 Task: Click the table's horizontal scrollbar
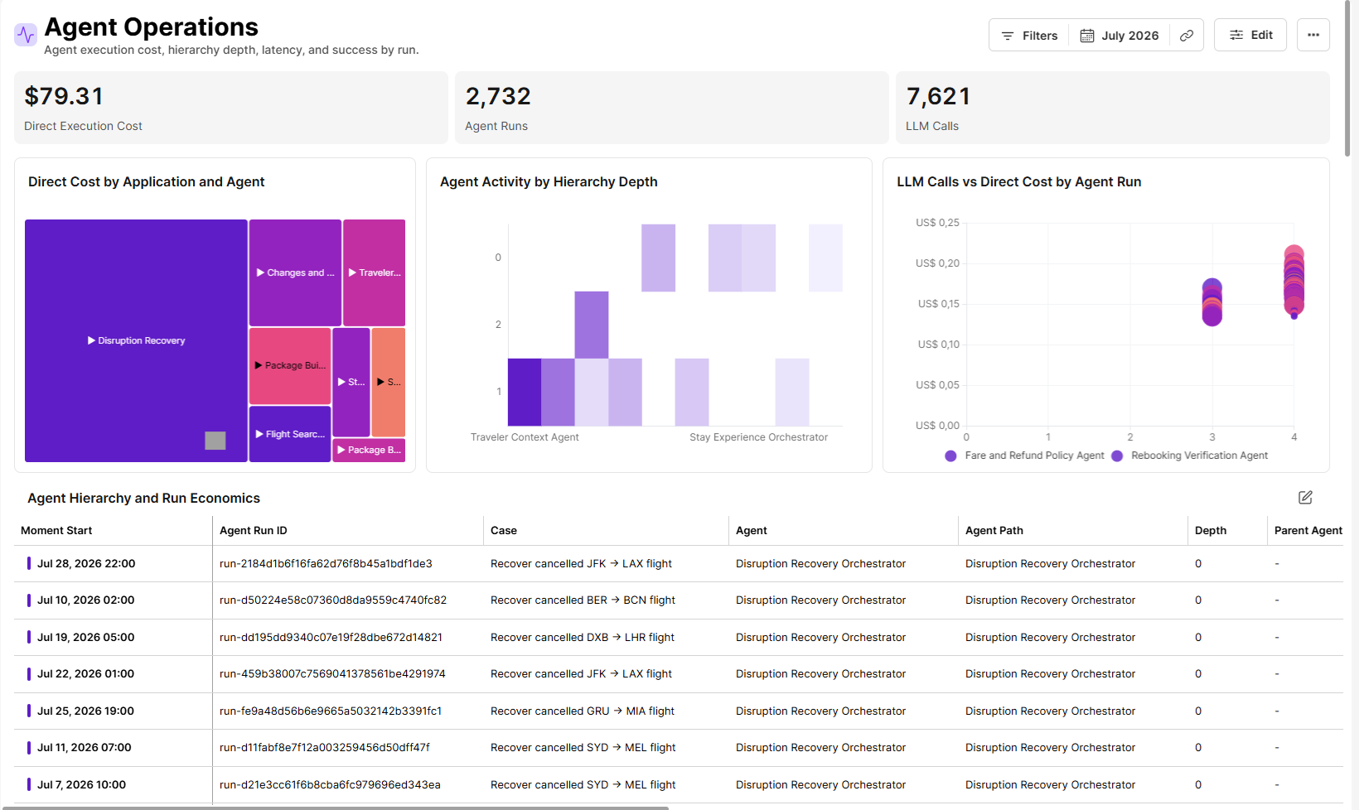coord(334,808)
